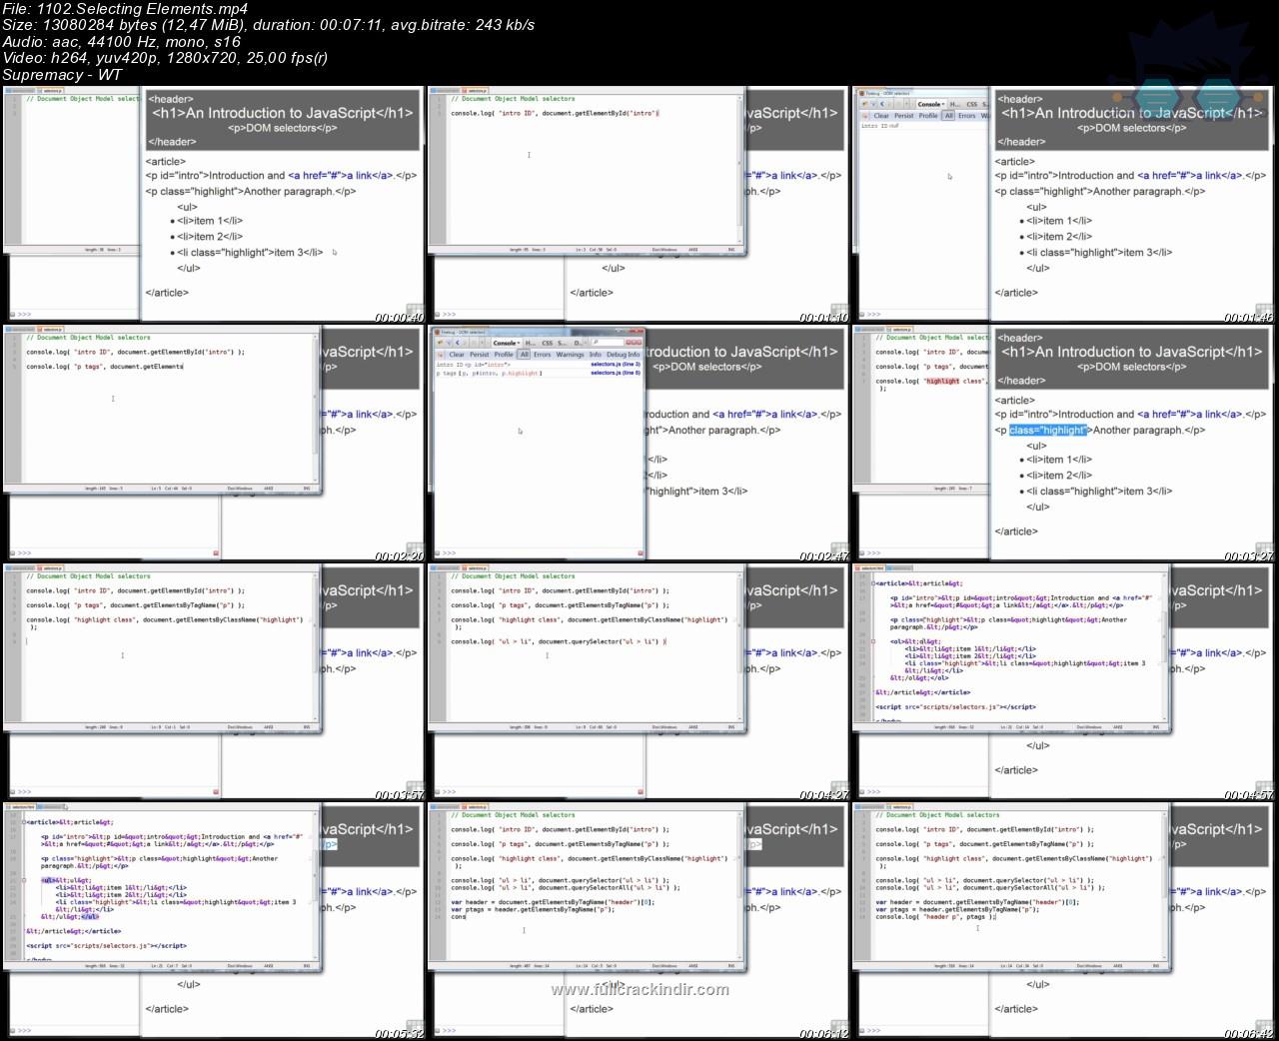Click red command editor icon in 00:02:47 Firebug
Viewport: 1279px width, 1041px height.
tap(640, 552)
